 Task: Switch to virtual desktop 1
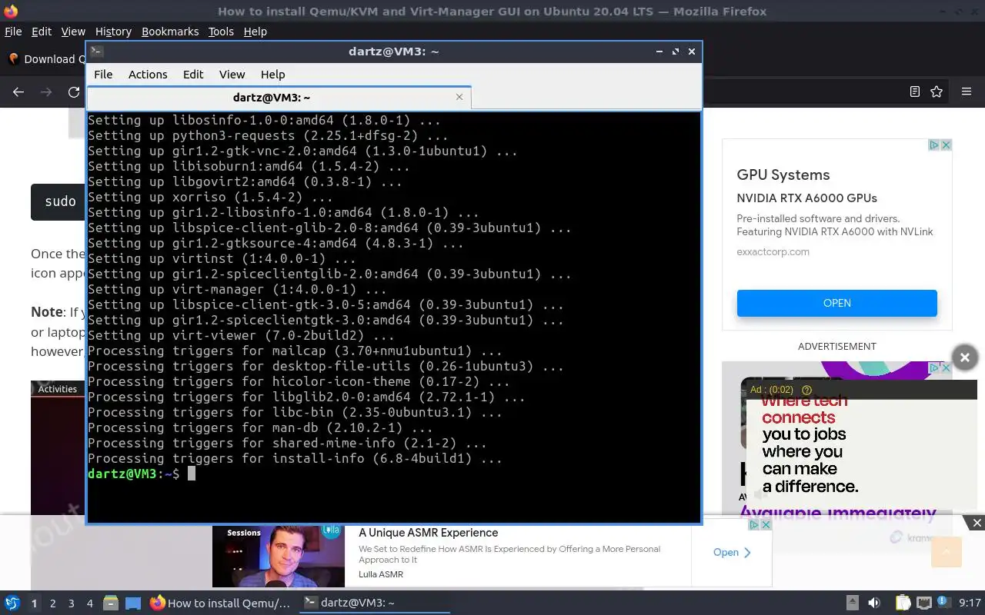tap(34, 603)
